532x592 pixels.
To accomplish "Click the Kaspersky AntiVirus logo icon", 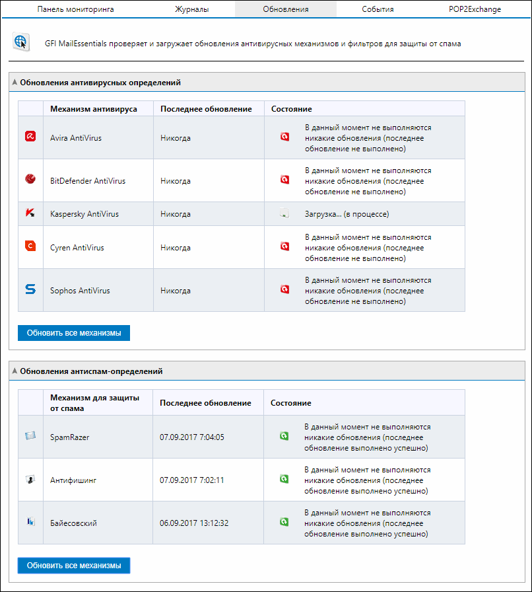I will pyautogui.click(x=30, y=213).
